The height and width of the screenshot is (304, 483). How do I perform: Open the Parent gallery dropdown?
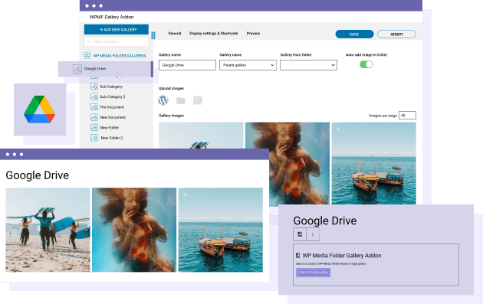click(x=248, y=65)
